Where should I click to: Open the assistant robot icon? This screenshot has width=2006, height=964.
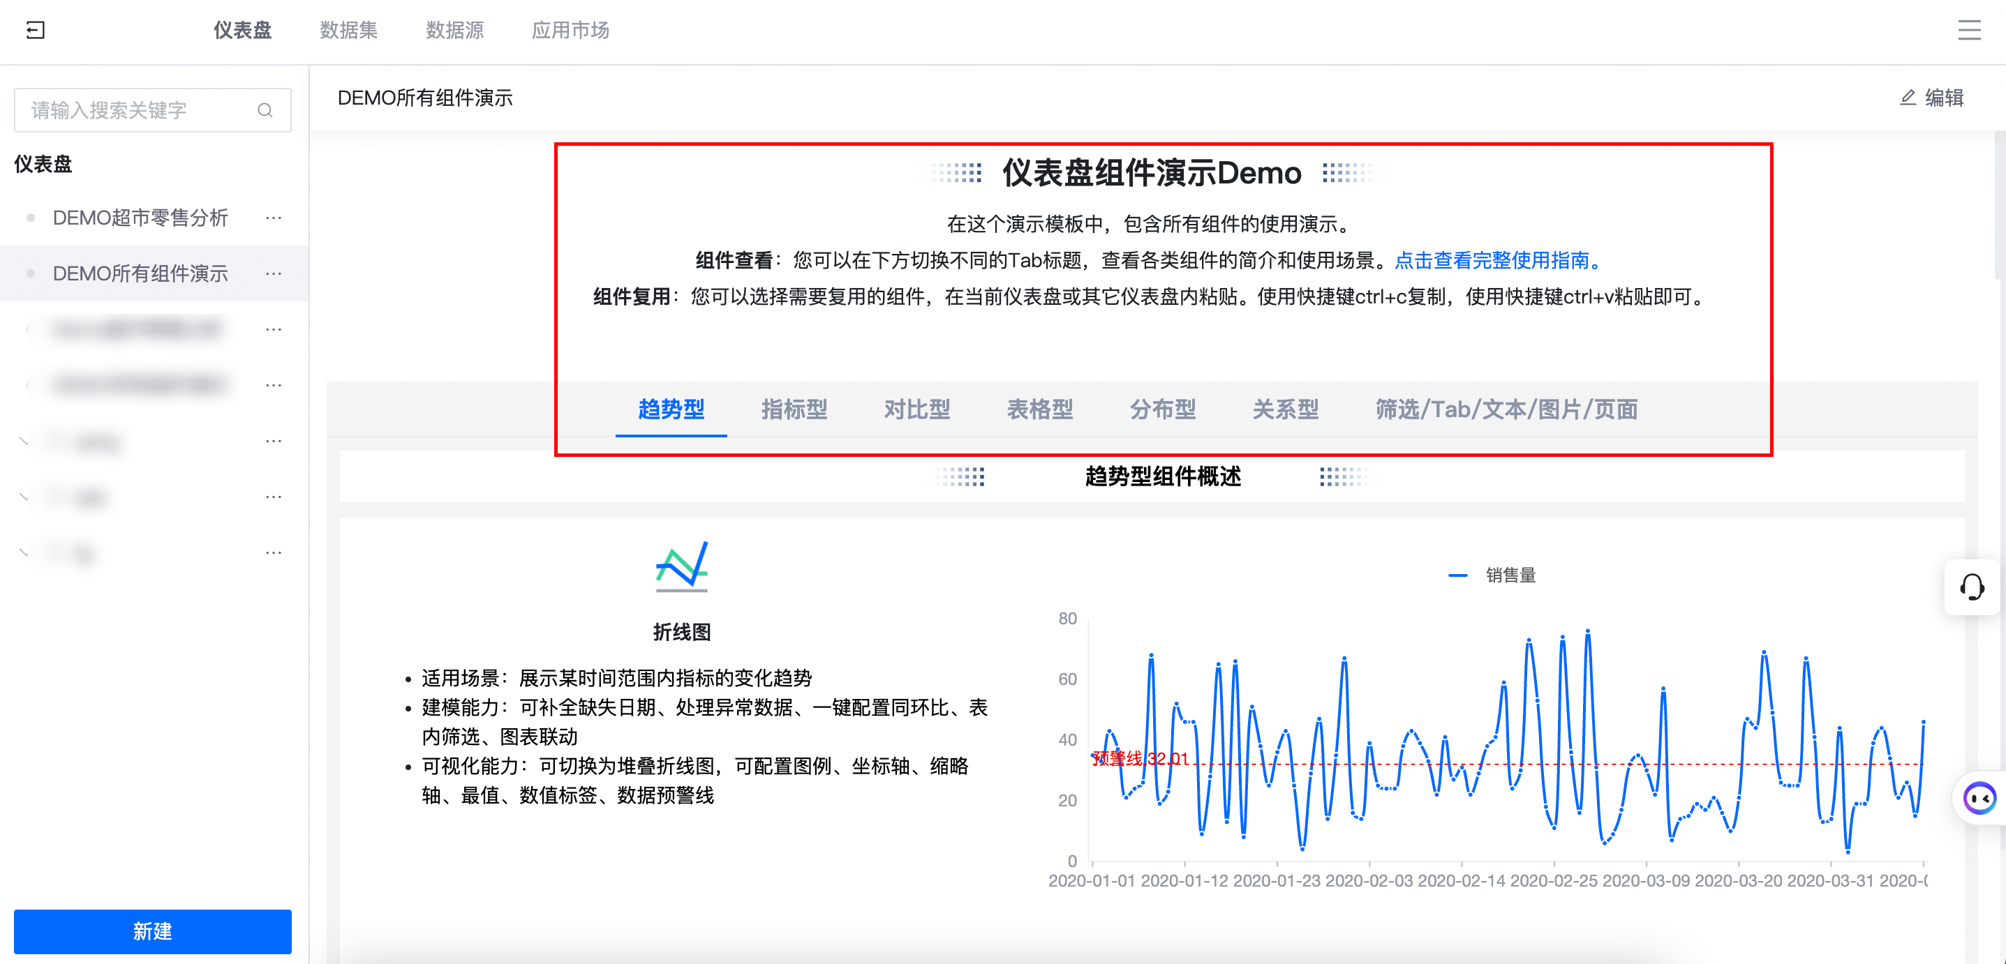(1979, 797)
